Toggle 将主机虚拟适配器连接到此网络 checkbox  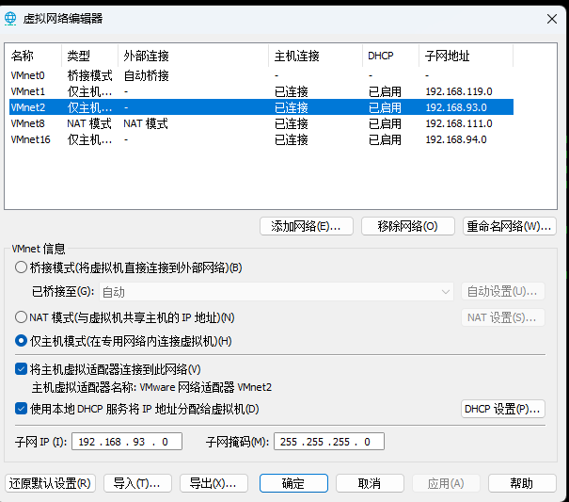tap(22, 369)
